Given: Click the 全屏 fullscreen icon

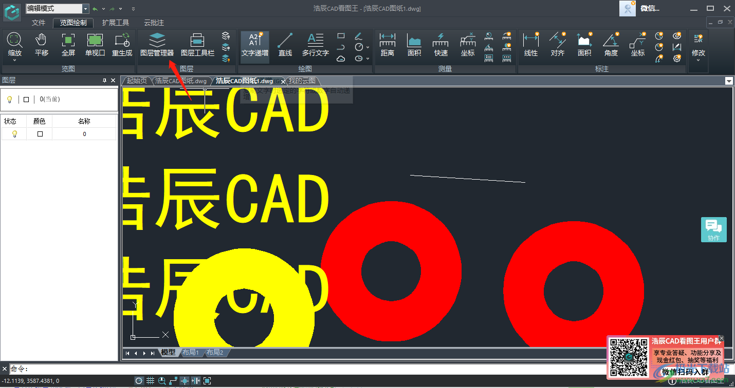Looking at the screenshot, I should tap(68, 45).
